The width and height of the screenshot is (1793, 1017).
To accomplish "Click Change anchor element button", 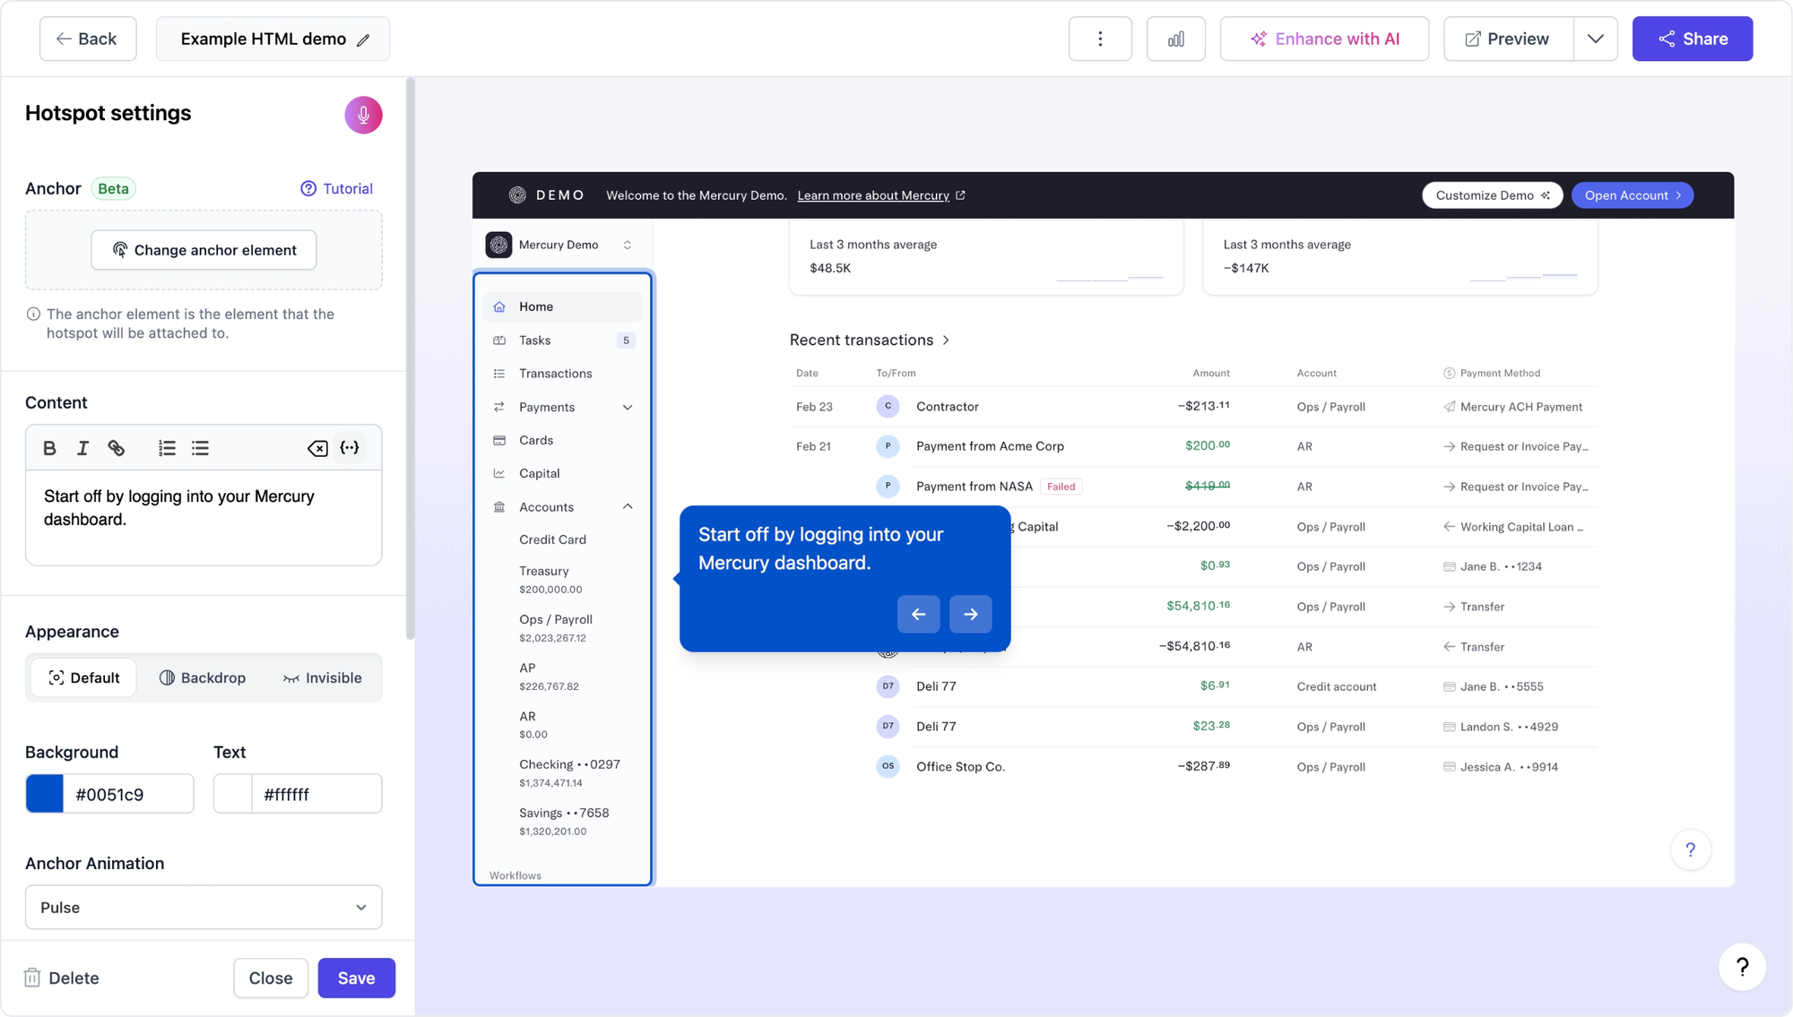I will [x=204, y=250].
